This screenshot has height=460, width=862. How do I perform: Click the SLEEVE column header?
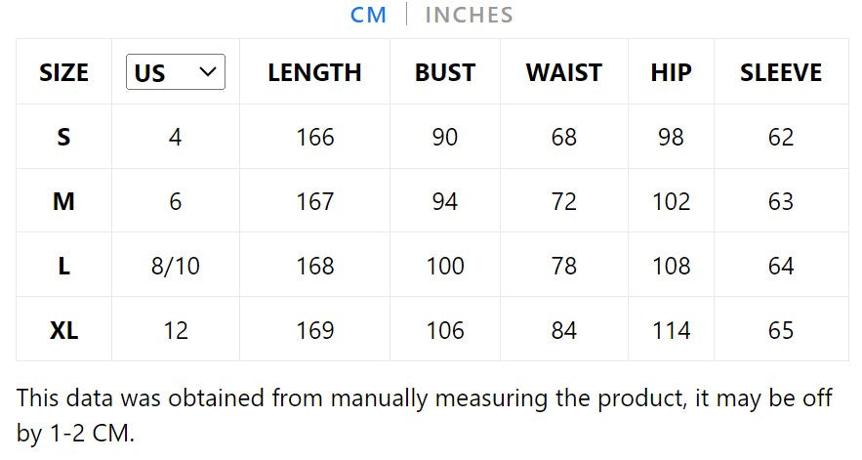781,72
